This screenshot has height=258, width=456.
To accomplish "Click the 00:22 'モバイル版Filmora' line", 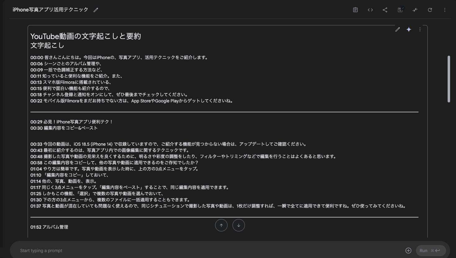I will [x=132, y=101].
